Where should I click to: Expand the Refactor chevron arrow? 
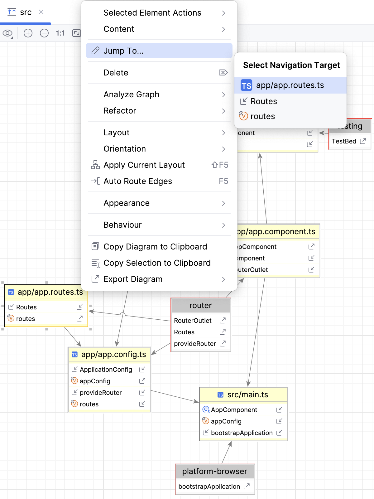[x=223, y=111]
